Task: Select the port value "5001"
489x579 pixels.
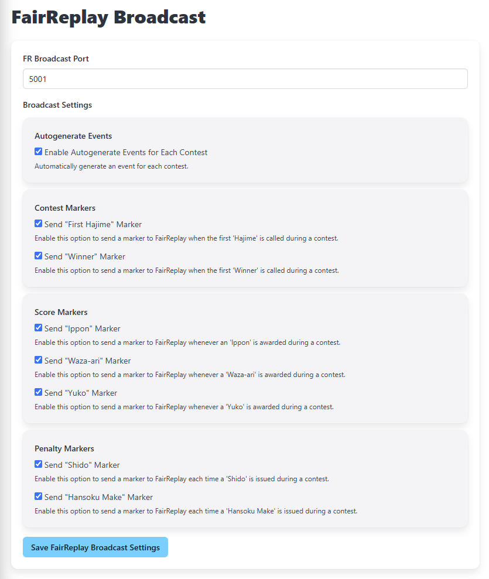Action: point(36,78)
